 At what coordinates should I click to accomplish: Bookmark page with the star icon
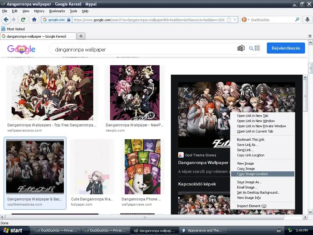pyautogui.click(x=229, y=20)
